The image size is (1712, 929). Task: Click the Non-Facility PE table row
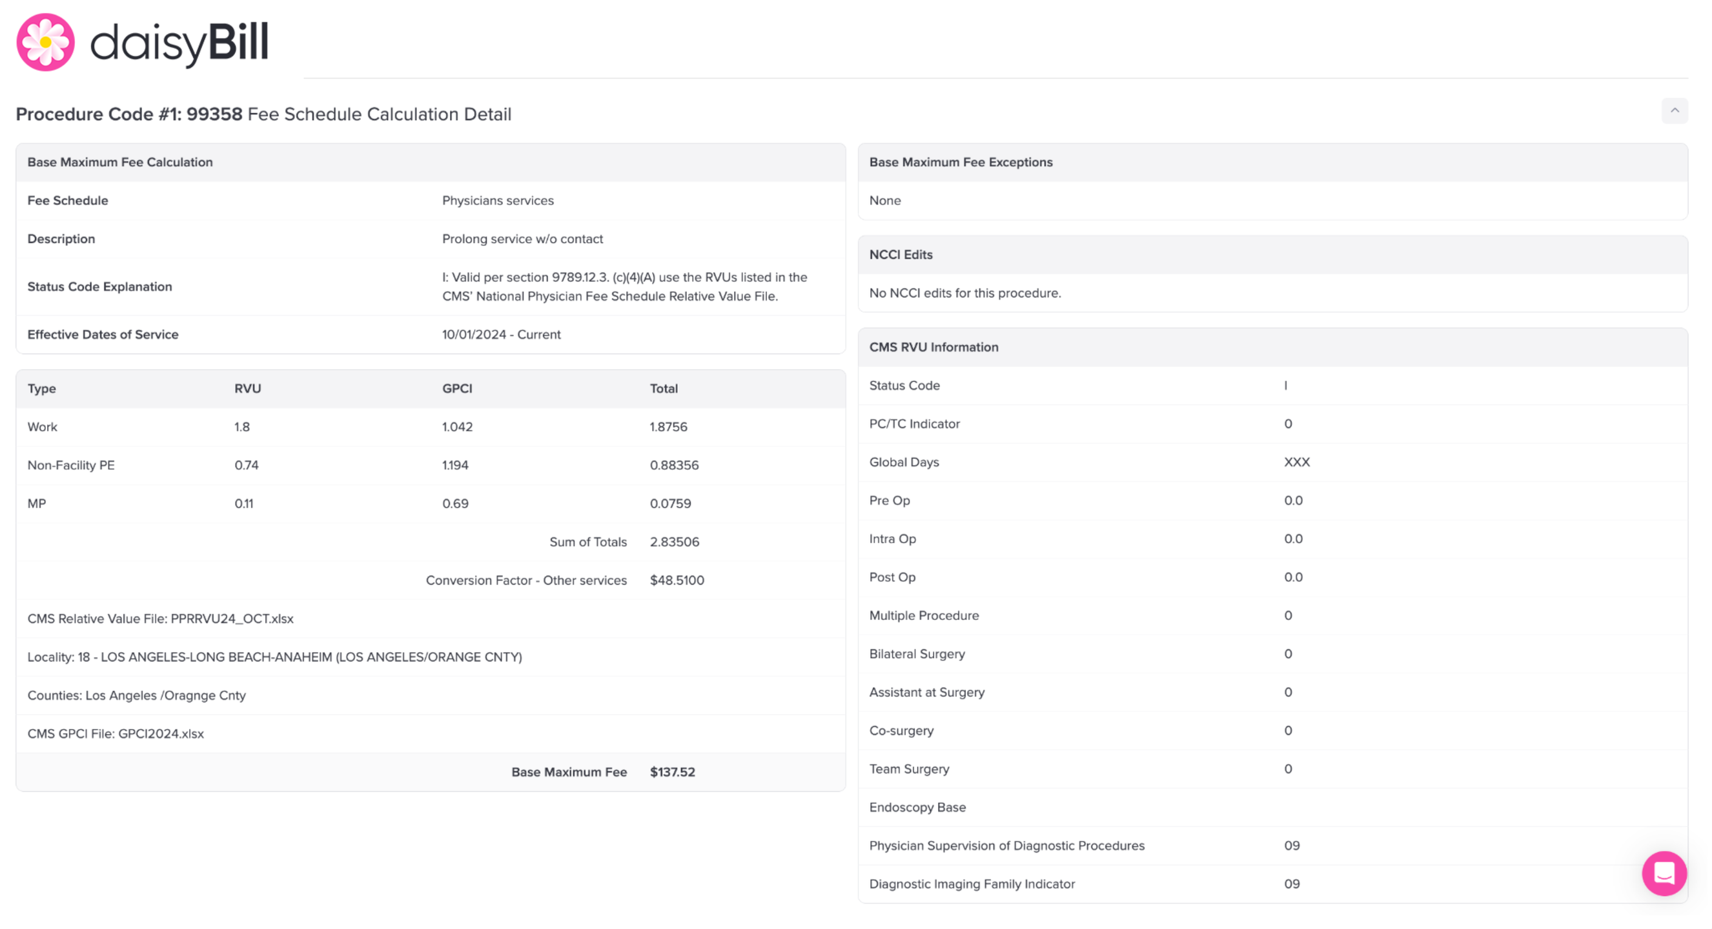71,465
